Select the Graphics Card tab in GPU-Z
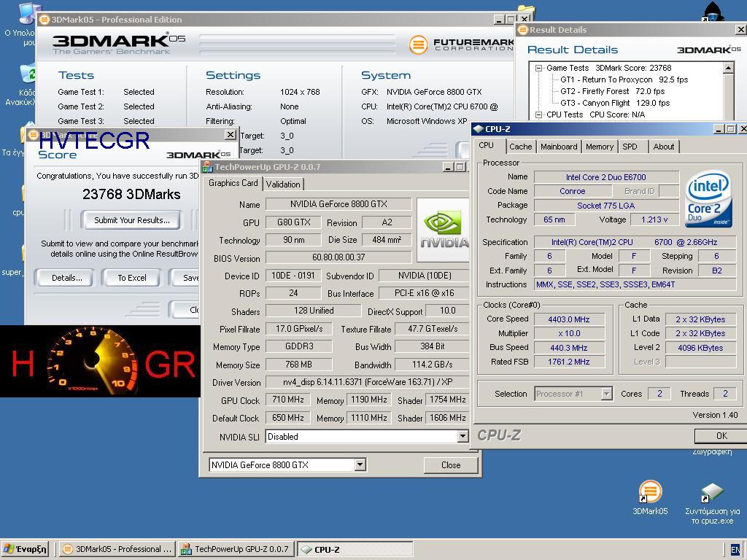This screenshot has height=560, width=747. pos(233,183)
